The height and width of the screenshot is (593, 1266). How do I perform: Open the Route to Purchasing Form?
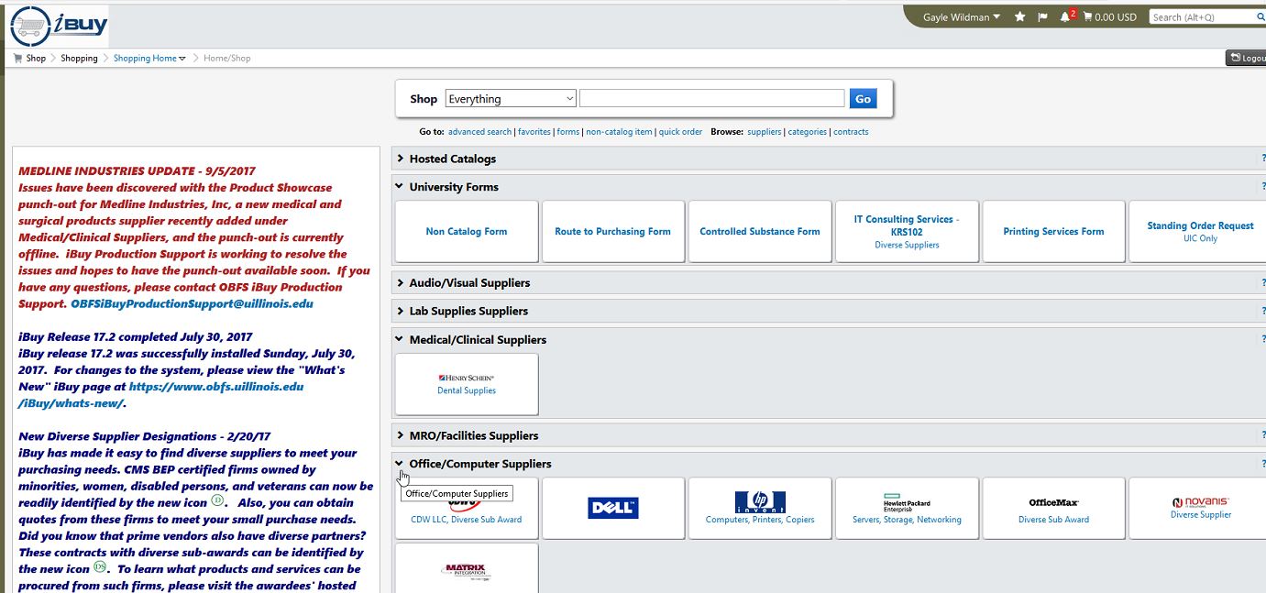[x=613, y=232]
